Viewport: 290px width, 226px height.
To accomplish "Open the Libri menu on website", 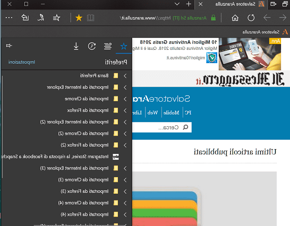I will click(x=137, y=113).
